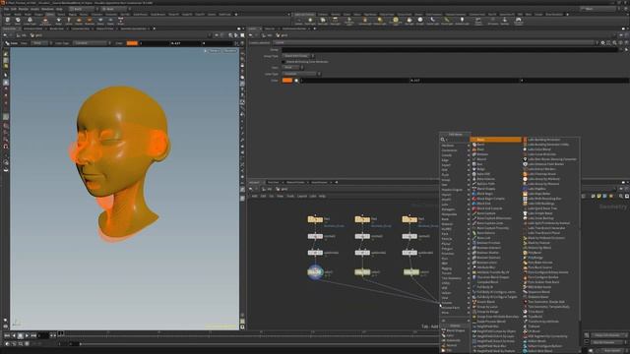Open the No cam camera menu
Viewport: 630px width, 354px height.
(x=229, y=51)
